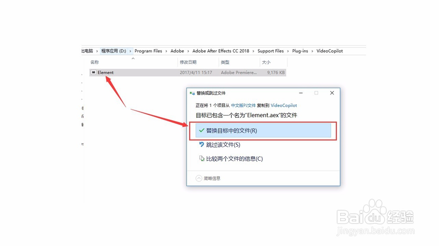Screen dimensions: 439x246
Task: Click the green checkmark replace icon
Action: (x=202, y=130)
